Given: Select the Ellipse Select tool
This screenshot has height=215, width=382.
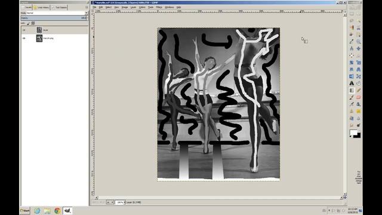Looking at the screenshot, I should point(358,14).
